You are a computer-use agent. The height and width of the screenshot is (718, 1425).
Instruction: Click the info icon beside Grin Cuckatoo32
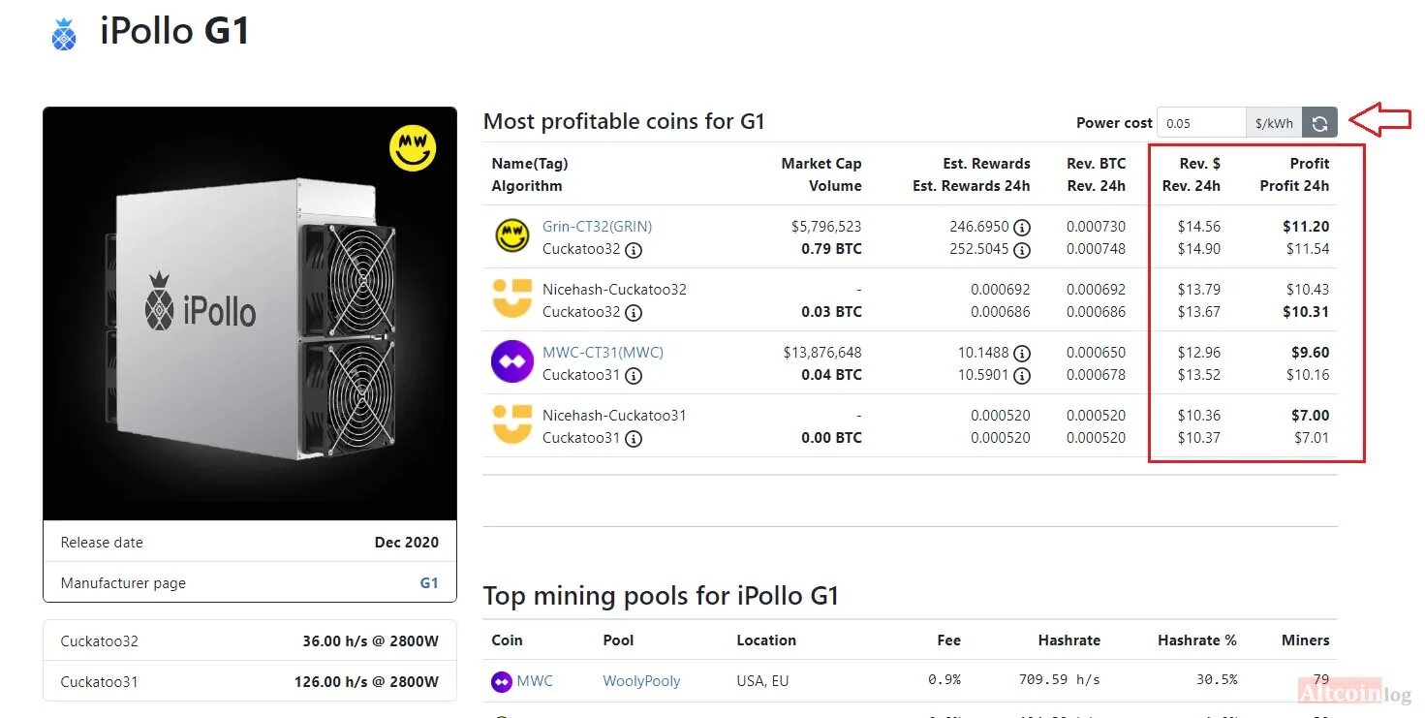[634, 250]
